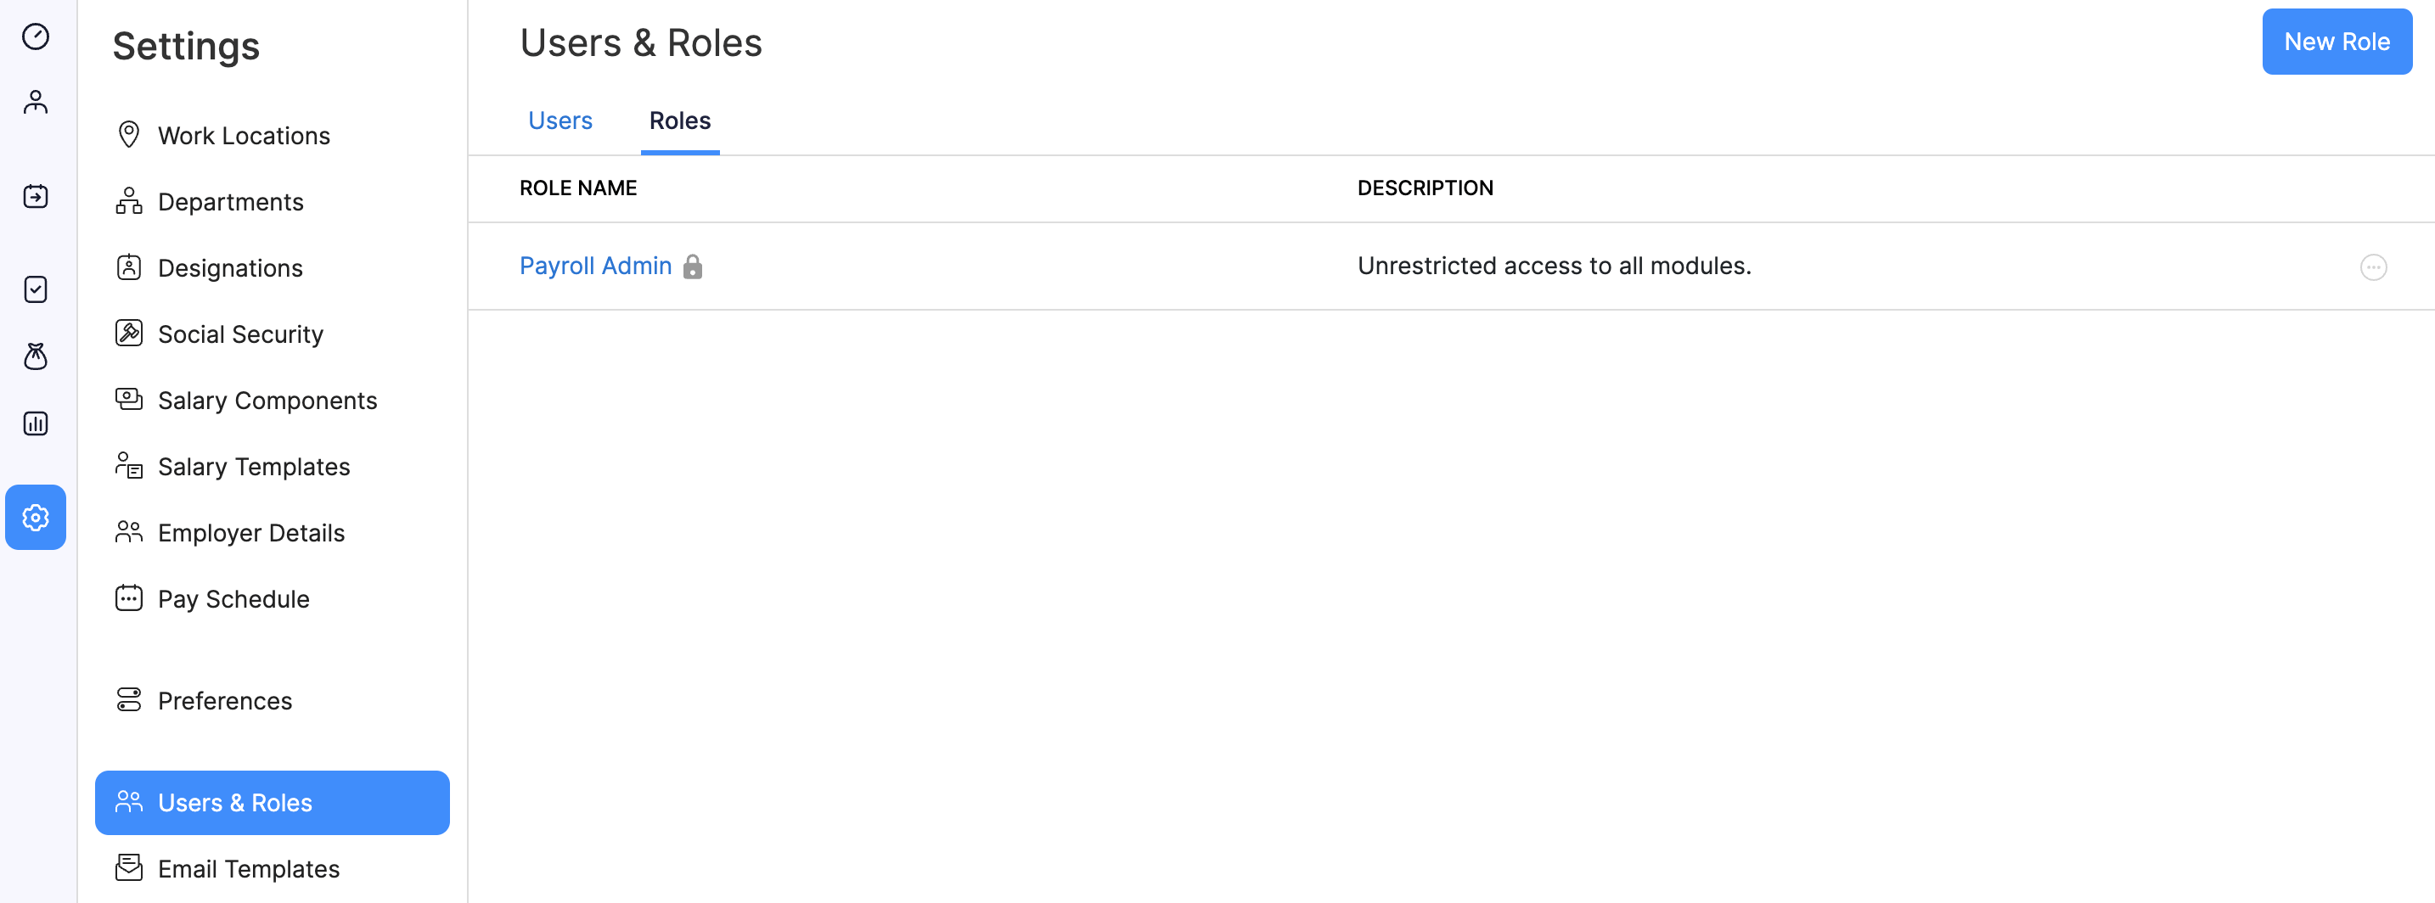Switch to the Users tab
The image size is (2435, 903).
(x=560, y=121)
